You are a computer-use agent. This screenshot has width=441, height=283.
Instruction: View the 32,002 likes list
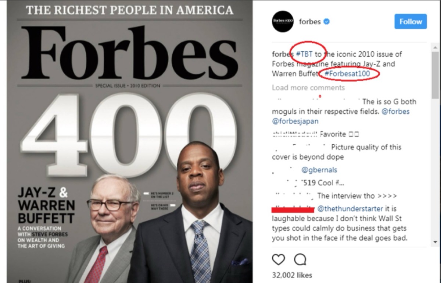pyautogui.click(x=292, y=275)
